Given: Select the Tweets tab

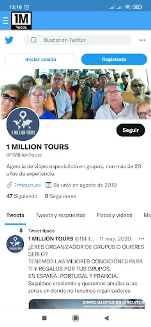Looking at the screenshot, I should (x=15, y=215).
